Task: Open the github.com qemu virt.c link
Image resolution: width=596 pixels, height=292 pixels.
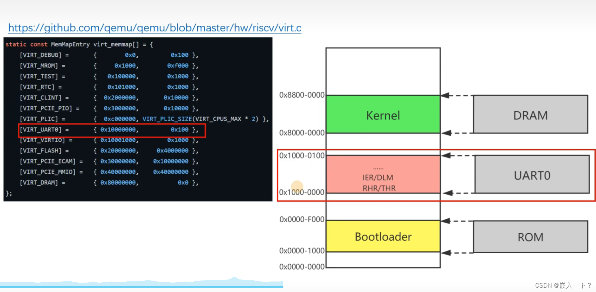Action: point(155,28)
